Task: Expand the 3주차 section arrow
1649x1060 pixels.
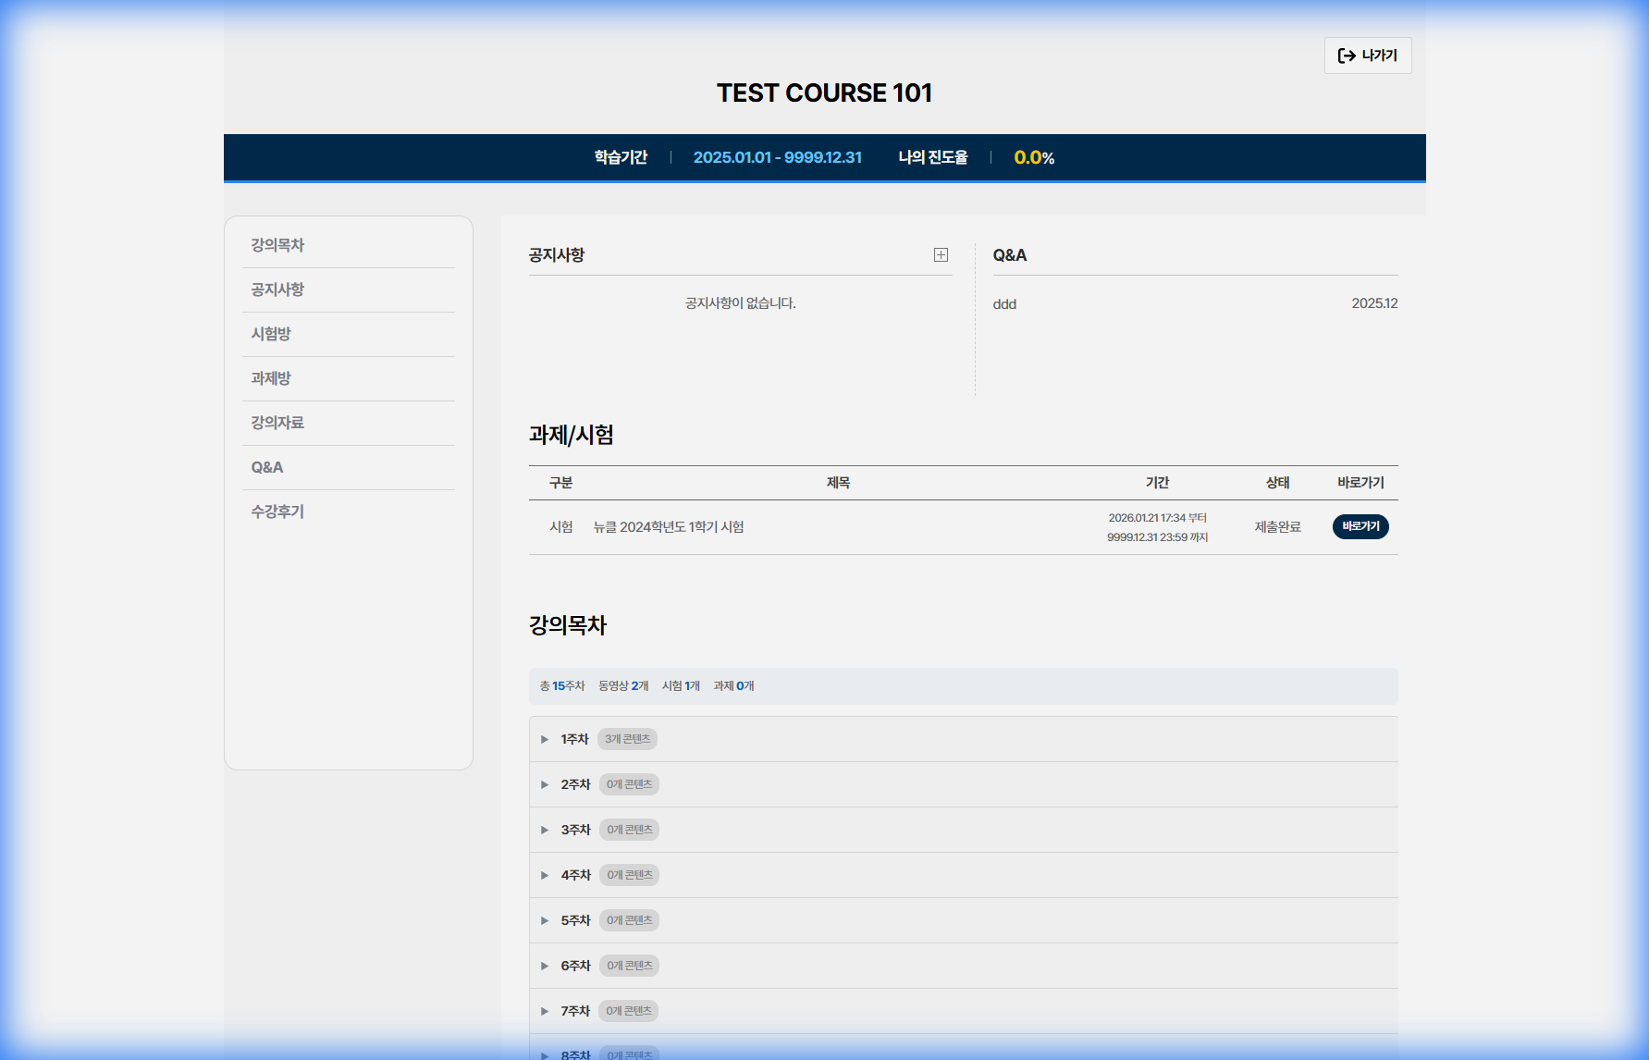Action: click(545, 830)
